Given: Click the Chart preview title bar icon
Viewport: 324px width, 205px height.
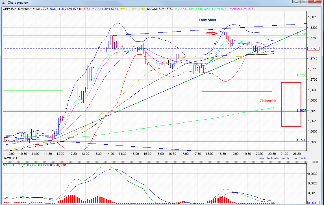Looking at the screenshot, I should (3, 2).
